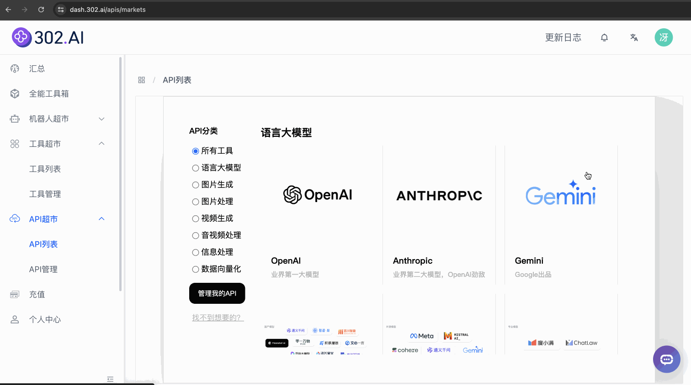Click the 汇总 dashboard icon
691x385 pixels.
click(15, 68)
